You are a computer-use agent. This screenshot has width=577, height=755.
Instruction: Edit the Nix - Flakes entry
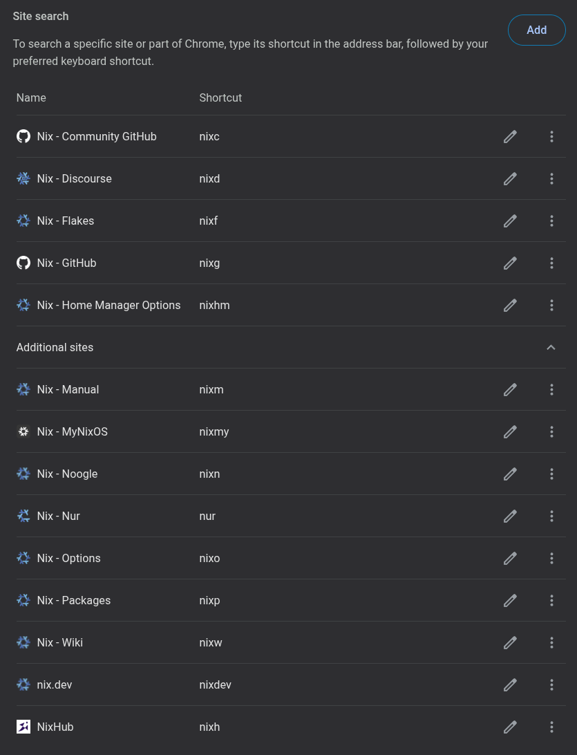[510, 221]
